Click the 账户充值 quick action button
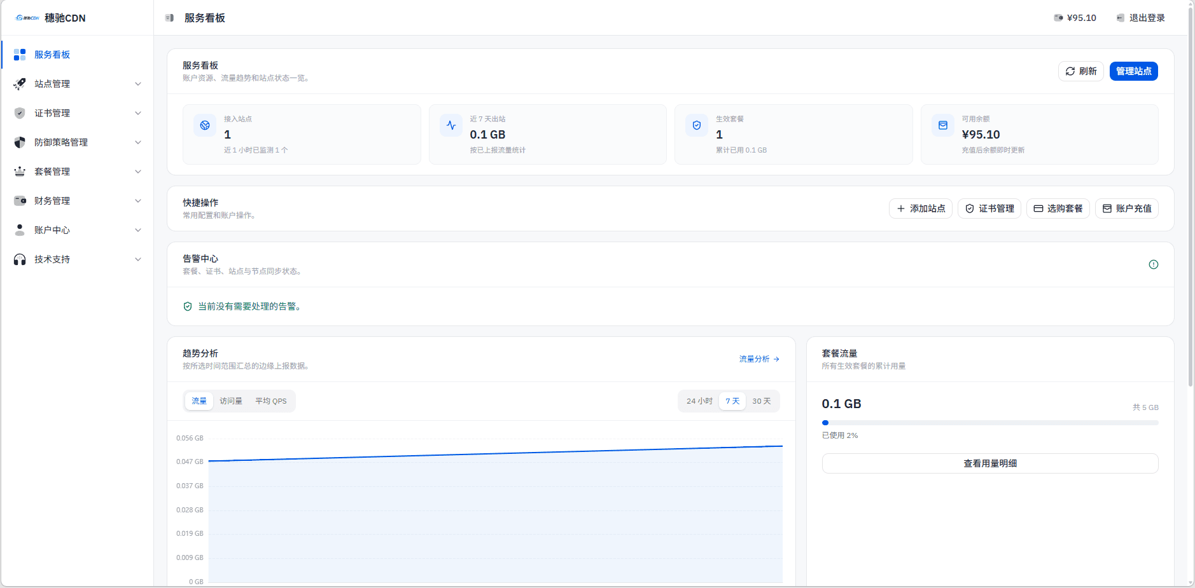 pos(1127,209)
